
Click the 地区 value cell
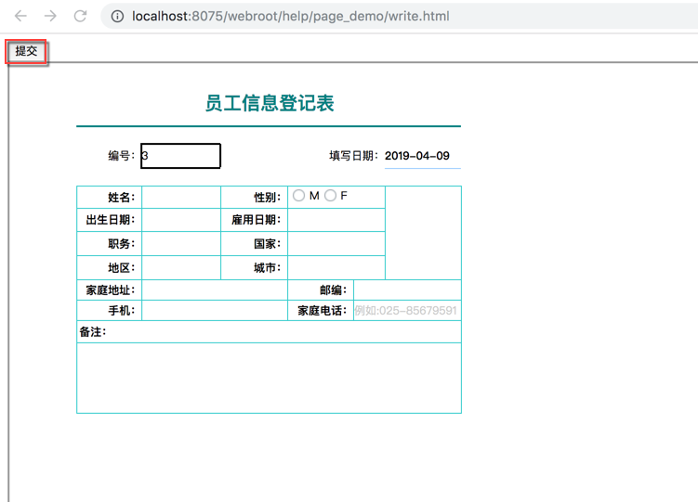tap(181, 268)
